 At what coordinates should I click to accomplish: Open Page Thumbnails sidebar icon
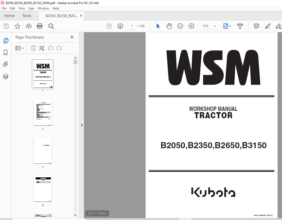coord(6,41)
